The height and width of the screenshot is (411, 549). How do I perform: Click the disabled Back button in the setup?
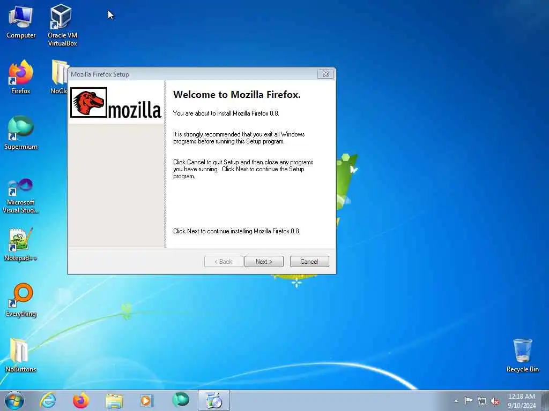click(224, 261)
